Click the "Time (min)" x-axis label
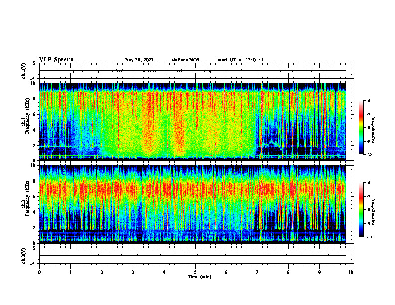This screenshot has width=395, height=305. click(x=199, y=277)
